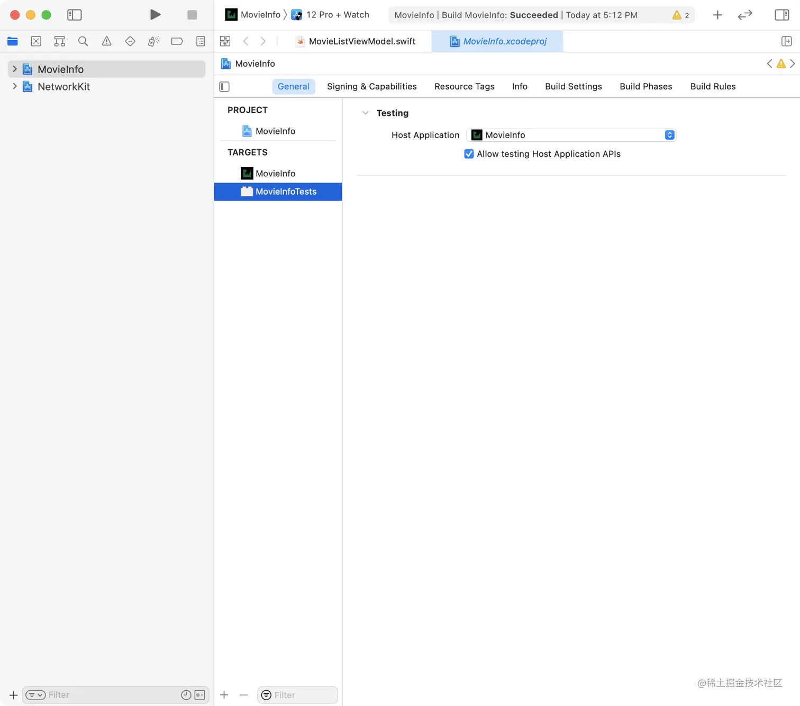Viewport: 800px width, 706px height.
Task: Hide the project and targets list
Action: [x=224, y=86]
